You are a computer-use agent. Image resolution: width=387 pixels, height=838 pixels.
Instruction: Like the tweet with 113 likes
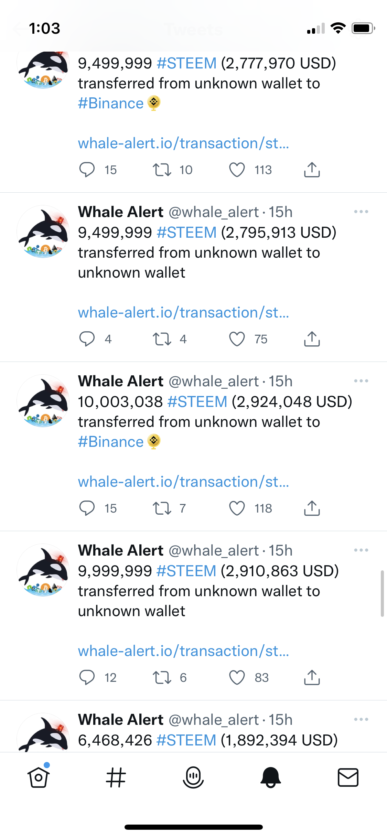(x=237, y=170)
